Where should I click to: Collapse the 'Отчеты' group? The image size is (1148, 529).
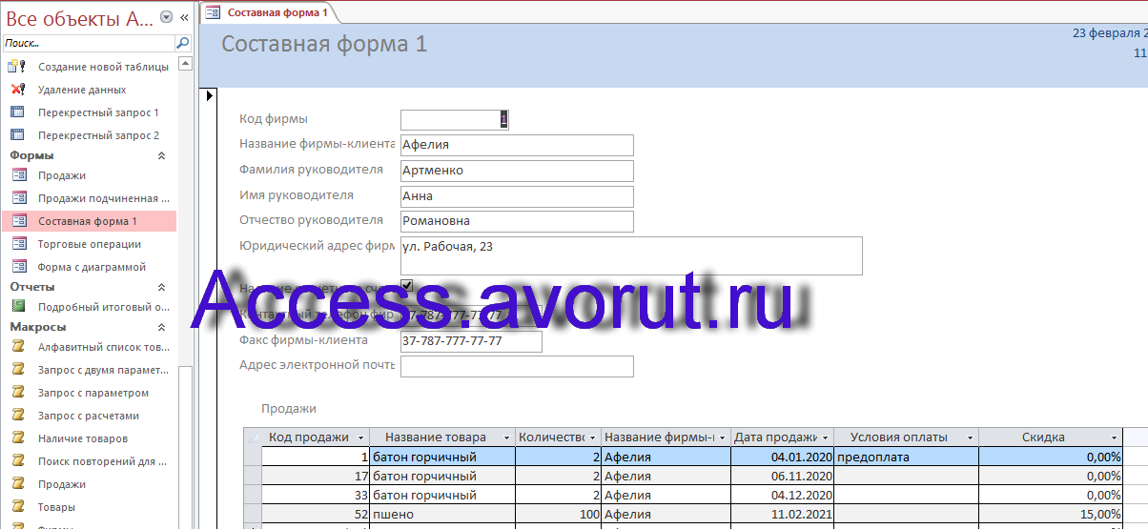coord(161,287)
